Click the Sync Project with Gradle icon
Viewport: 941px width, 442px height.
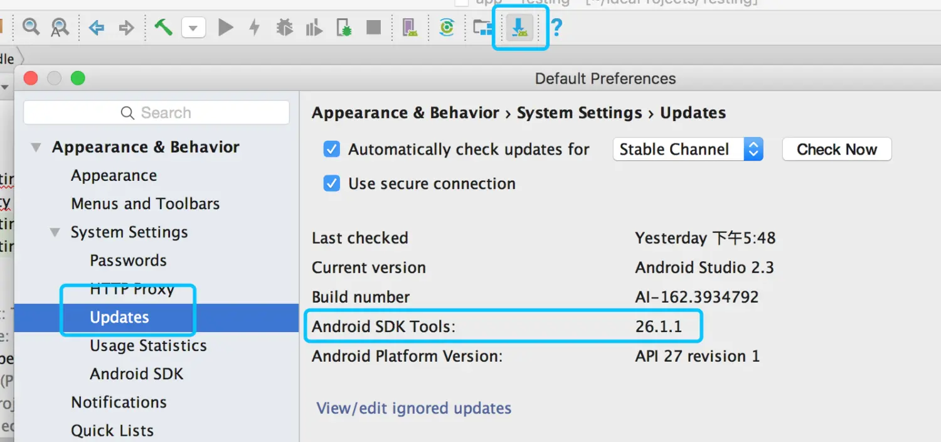447,27
